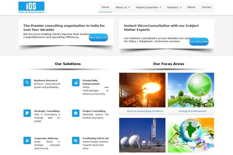Click the molten steel furnace image

[x=142, y=90]
